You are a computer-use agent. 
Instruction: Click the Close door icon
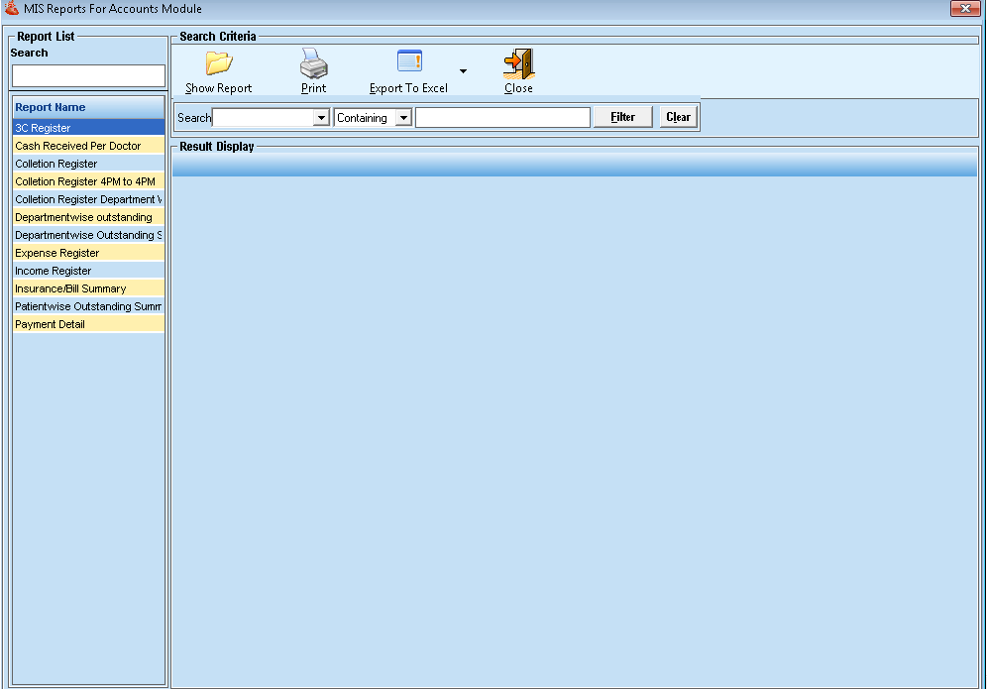tap(518, 63)
